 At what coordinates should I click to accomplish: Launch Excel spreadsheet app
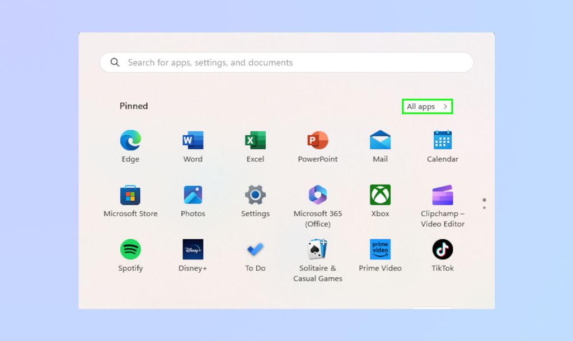point(255,141)
